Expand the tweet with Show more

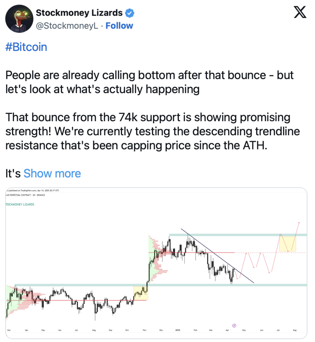[x=52, y=174]
